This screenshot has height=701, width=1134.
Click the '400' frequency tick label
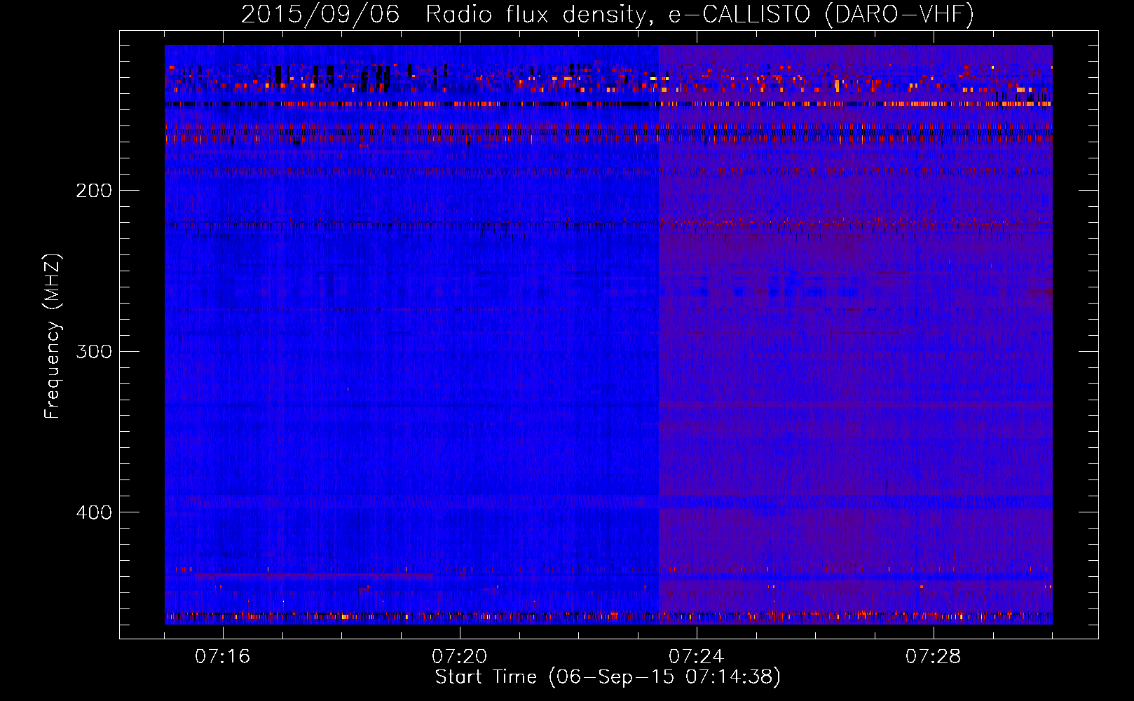pos(94,512)
